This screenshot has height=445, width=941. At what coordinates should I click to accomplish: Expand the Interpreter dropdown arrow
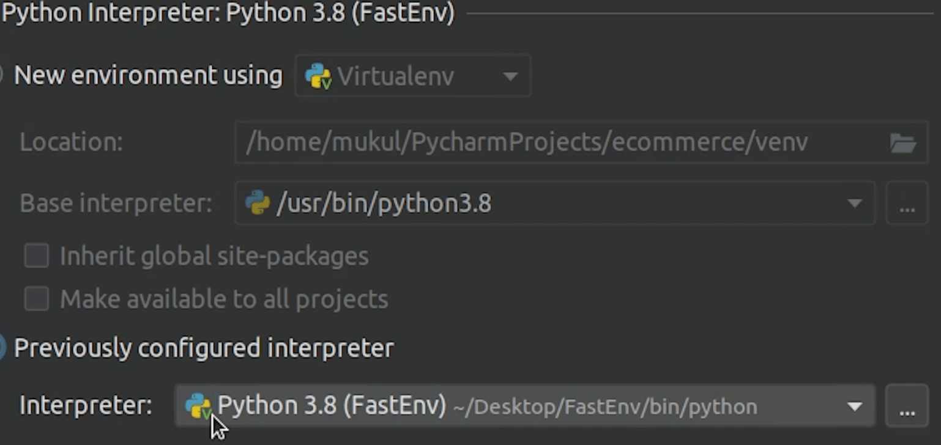tap(854, 406)
